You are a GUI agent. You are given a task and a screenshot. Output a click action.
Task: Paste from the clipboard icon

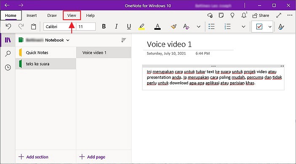click(33, 26)
